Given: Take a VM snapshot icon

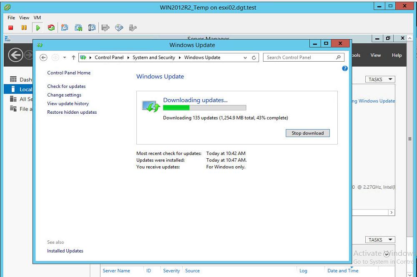Looking at the screenshot, I should coord(65,27).
